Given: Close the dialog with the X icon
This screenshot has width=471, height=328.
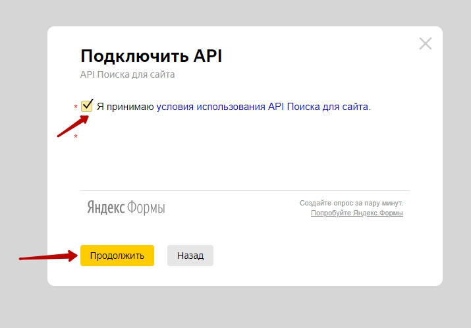Looking at the screenshot, I should 426,44.
